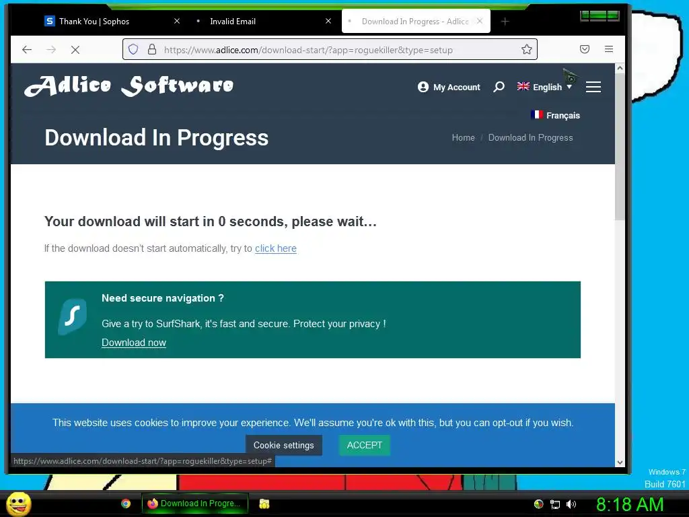This screenshot has width=689, height=517.
Task: Close the Download In Progress tab
Action: pos(479,21)
